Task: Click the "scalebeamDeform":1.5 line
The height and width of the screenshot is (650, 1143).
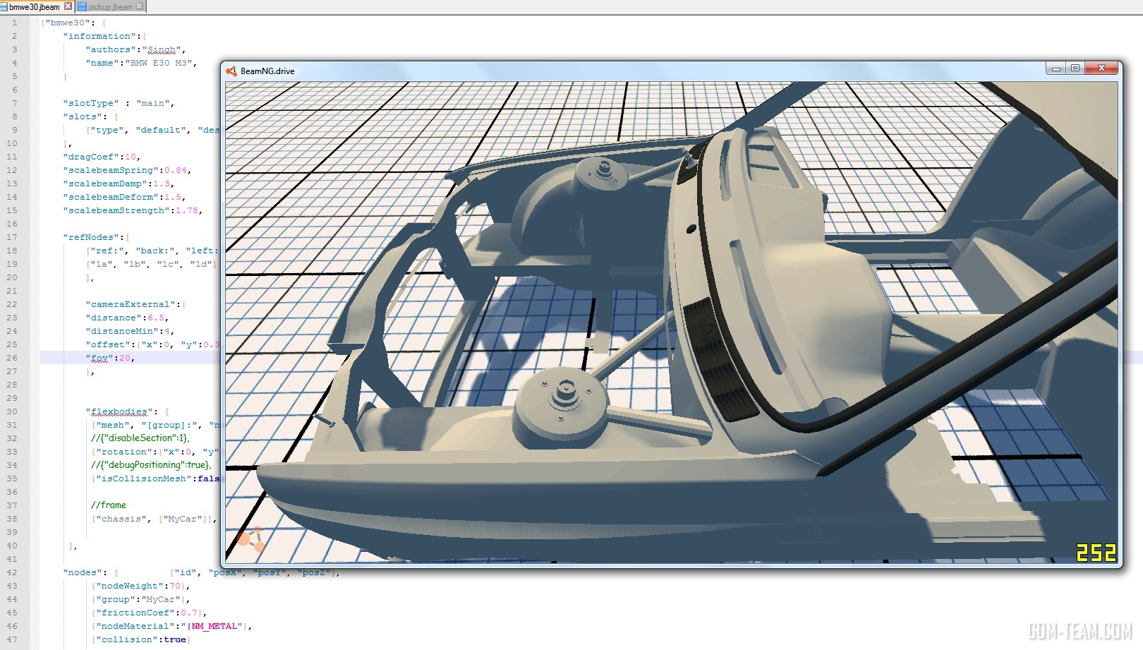Action: pos(124,197)
